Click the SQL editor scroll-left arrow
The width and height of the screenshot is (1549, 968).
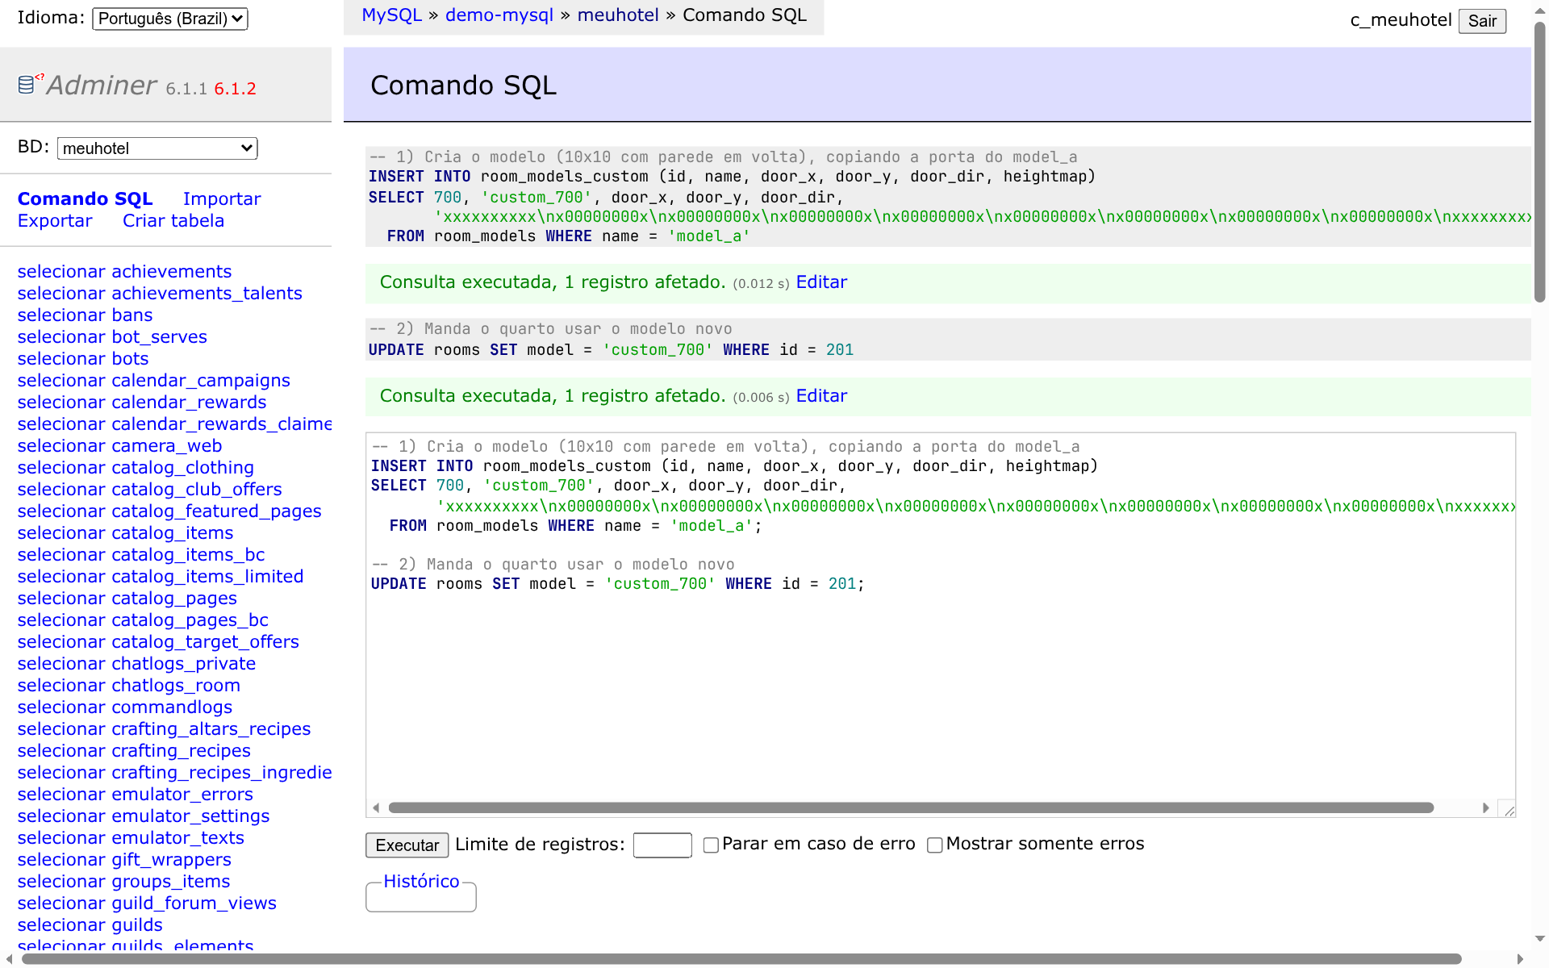click(376, 807)
